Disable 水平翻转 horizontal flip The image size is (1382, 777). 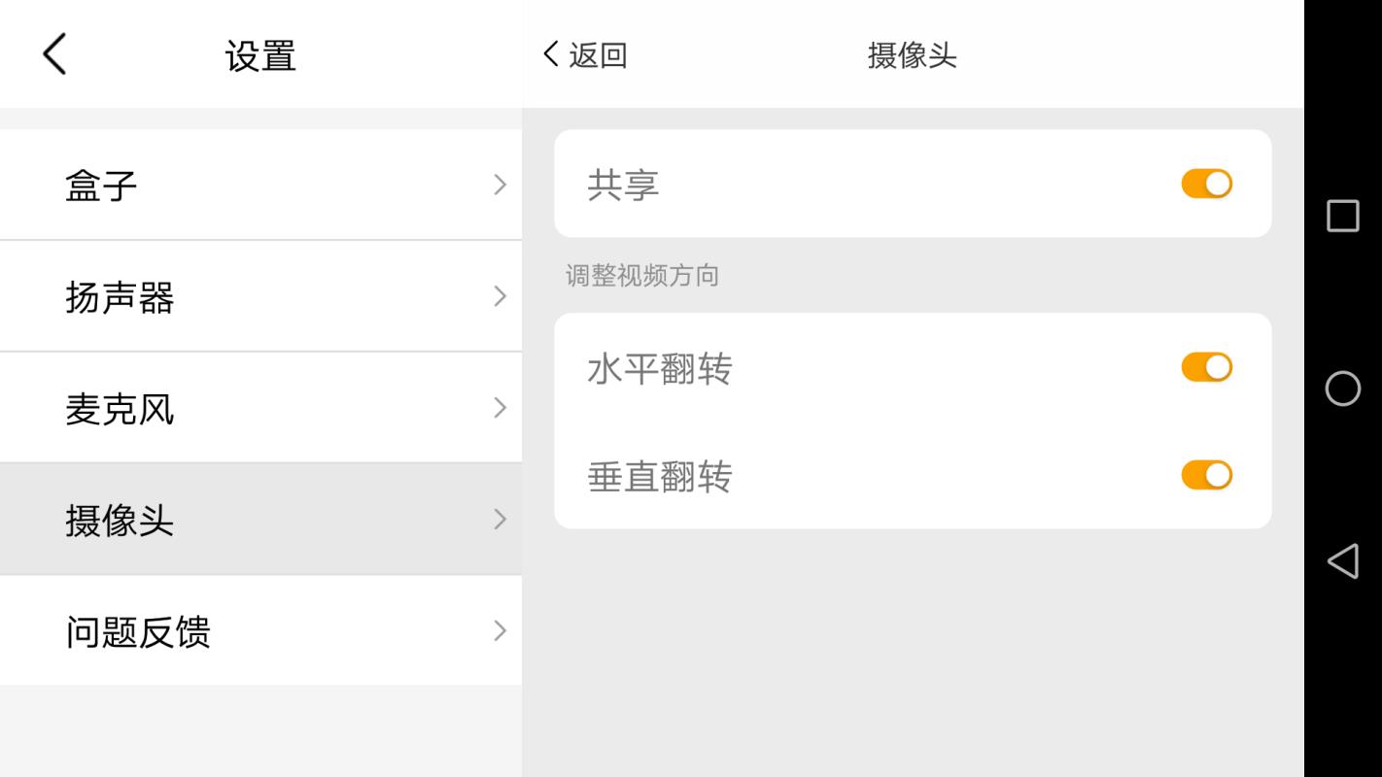pos(1206,366)
